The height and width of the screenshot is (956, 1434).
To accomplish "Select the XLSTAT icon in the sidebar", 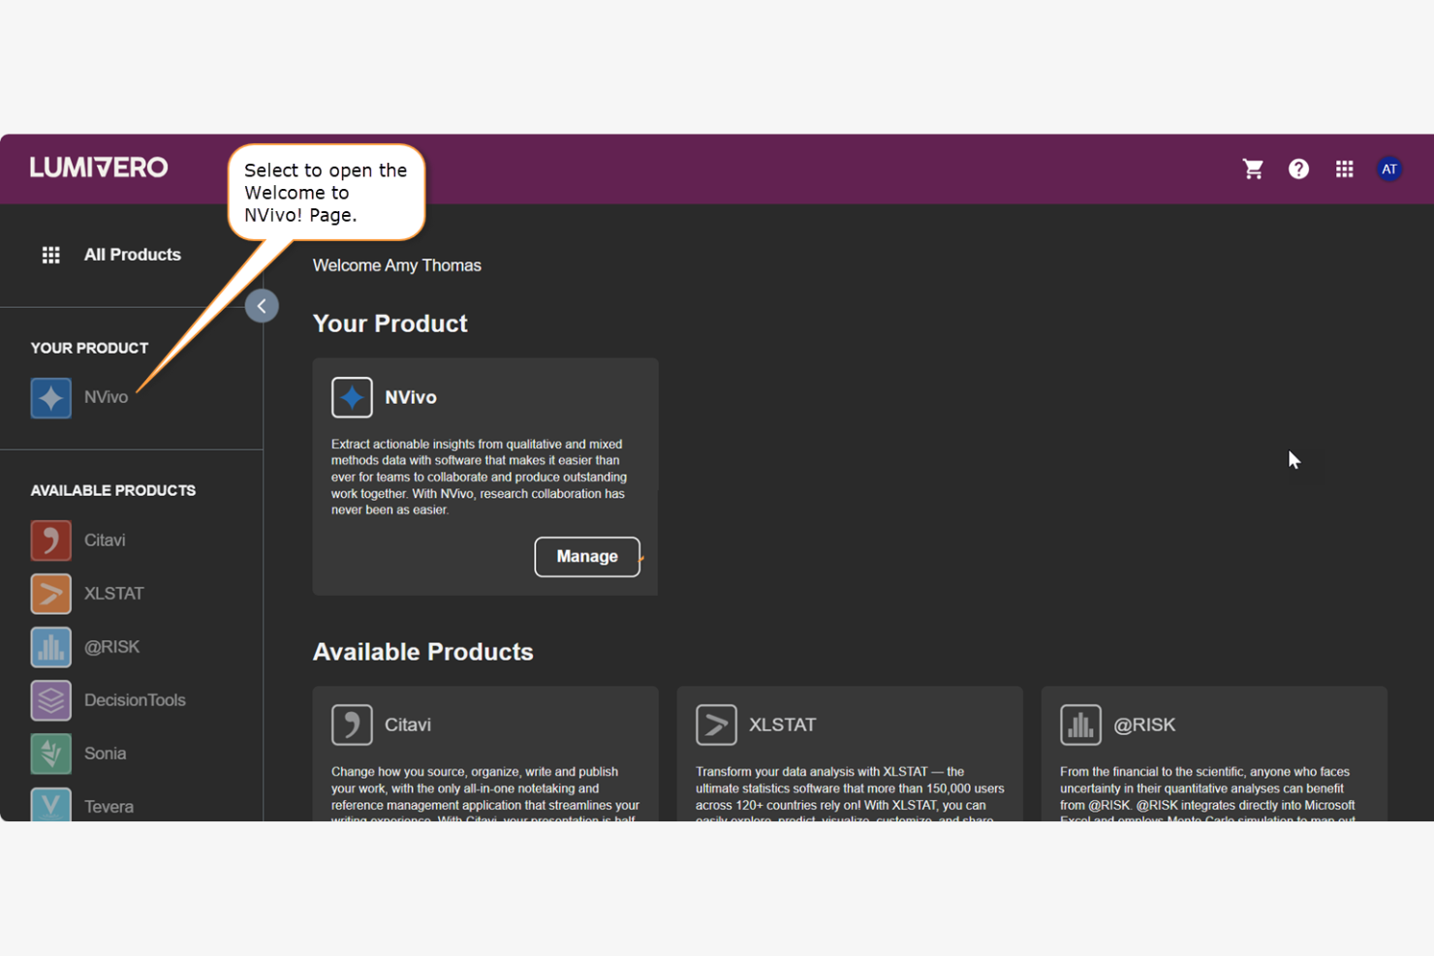I will point(50,594).
